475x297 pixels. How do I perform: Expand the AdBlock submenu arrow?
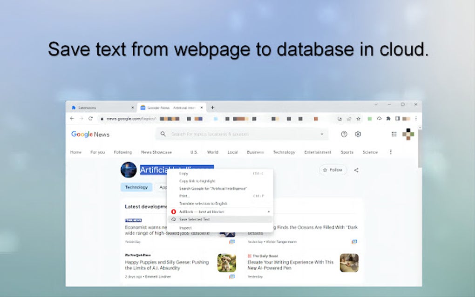click(268, 212)
